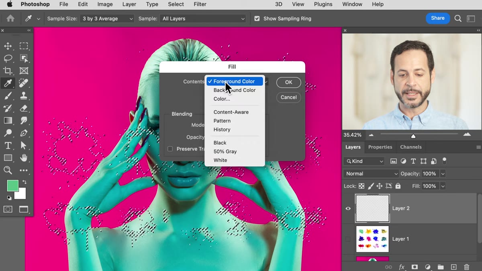The width and height of the screenshot is (482, 271).
Task: Select the Rectangle shape tool
Action: coord(8,158)
